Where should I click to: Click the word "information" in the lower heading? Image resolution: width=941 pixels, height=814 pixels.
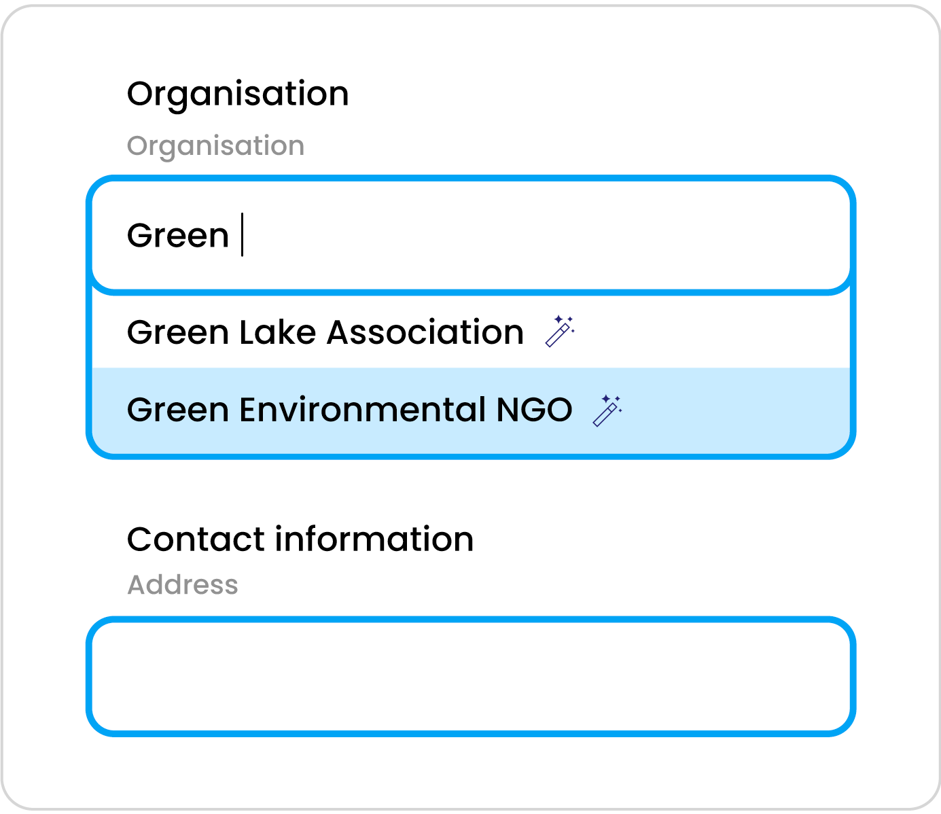[x=374, y=539]
